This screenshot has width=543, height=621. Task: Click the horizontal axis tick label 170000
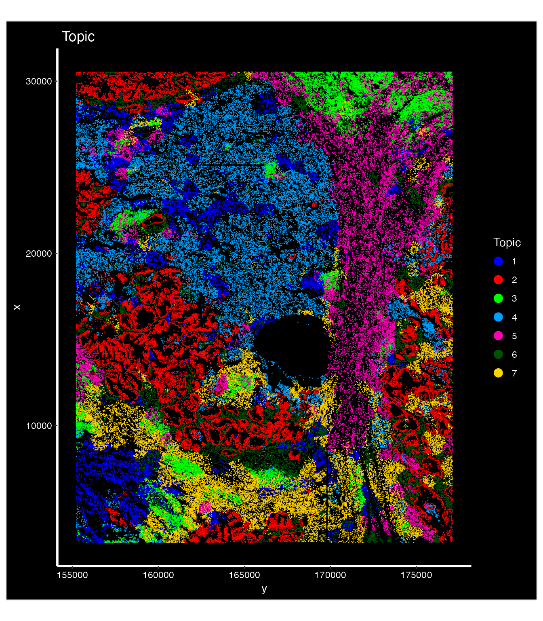[330, 575]
